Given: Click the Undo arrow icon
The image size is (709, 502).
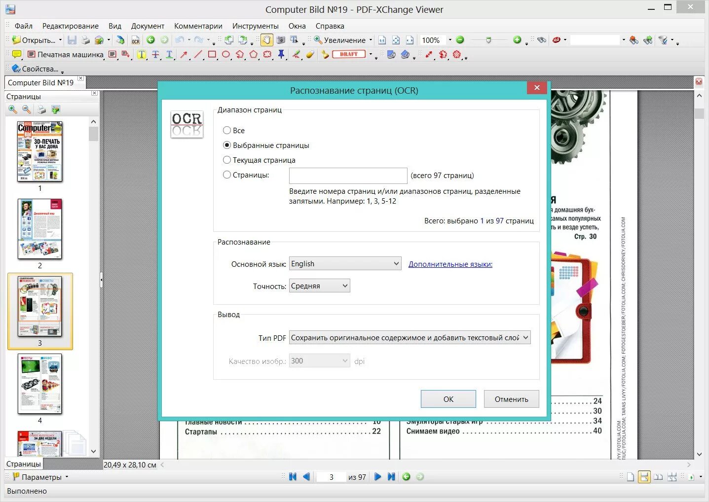Looking at the screenshot, I should (x=180, y=40).
